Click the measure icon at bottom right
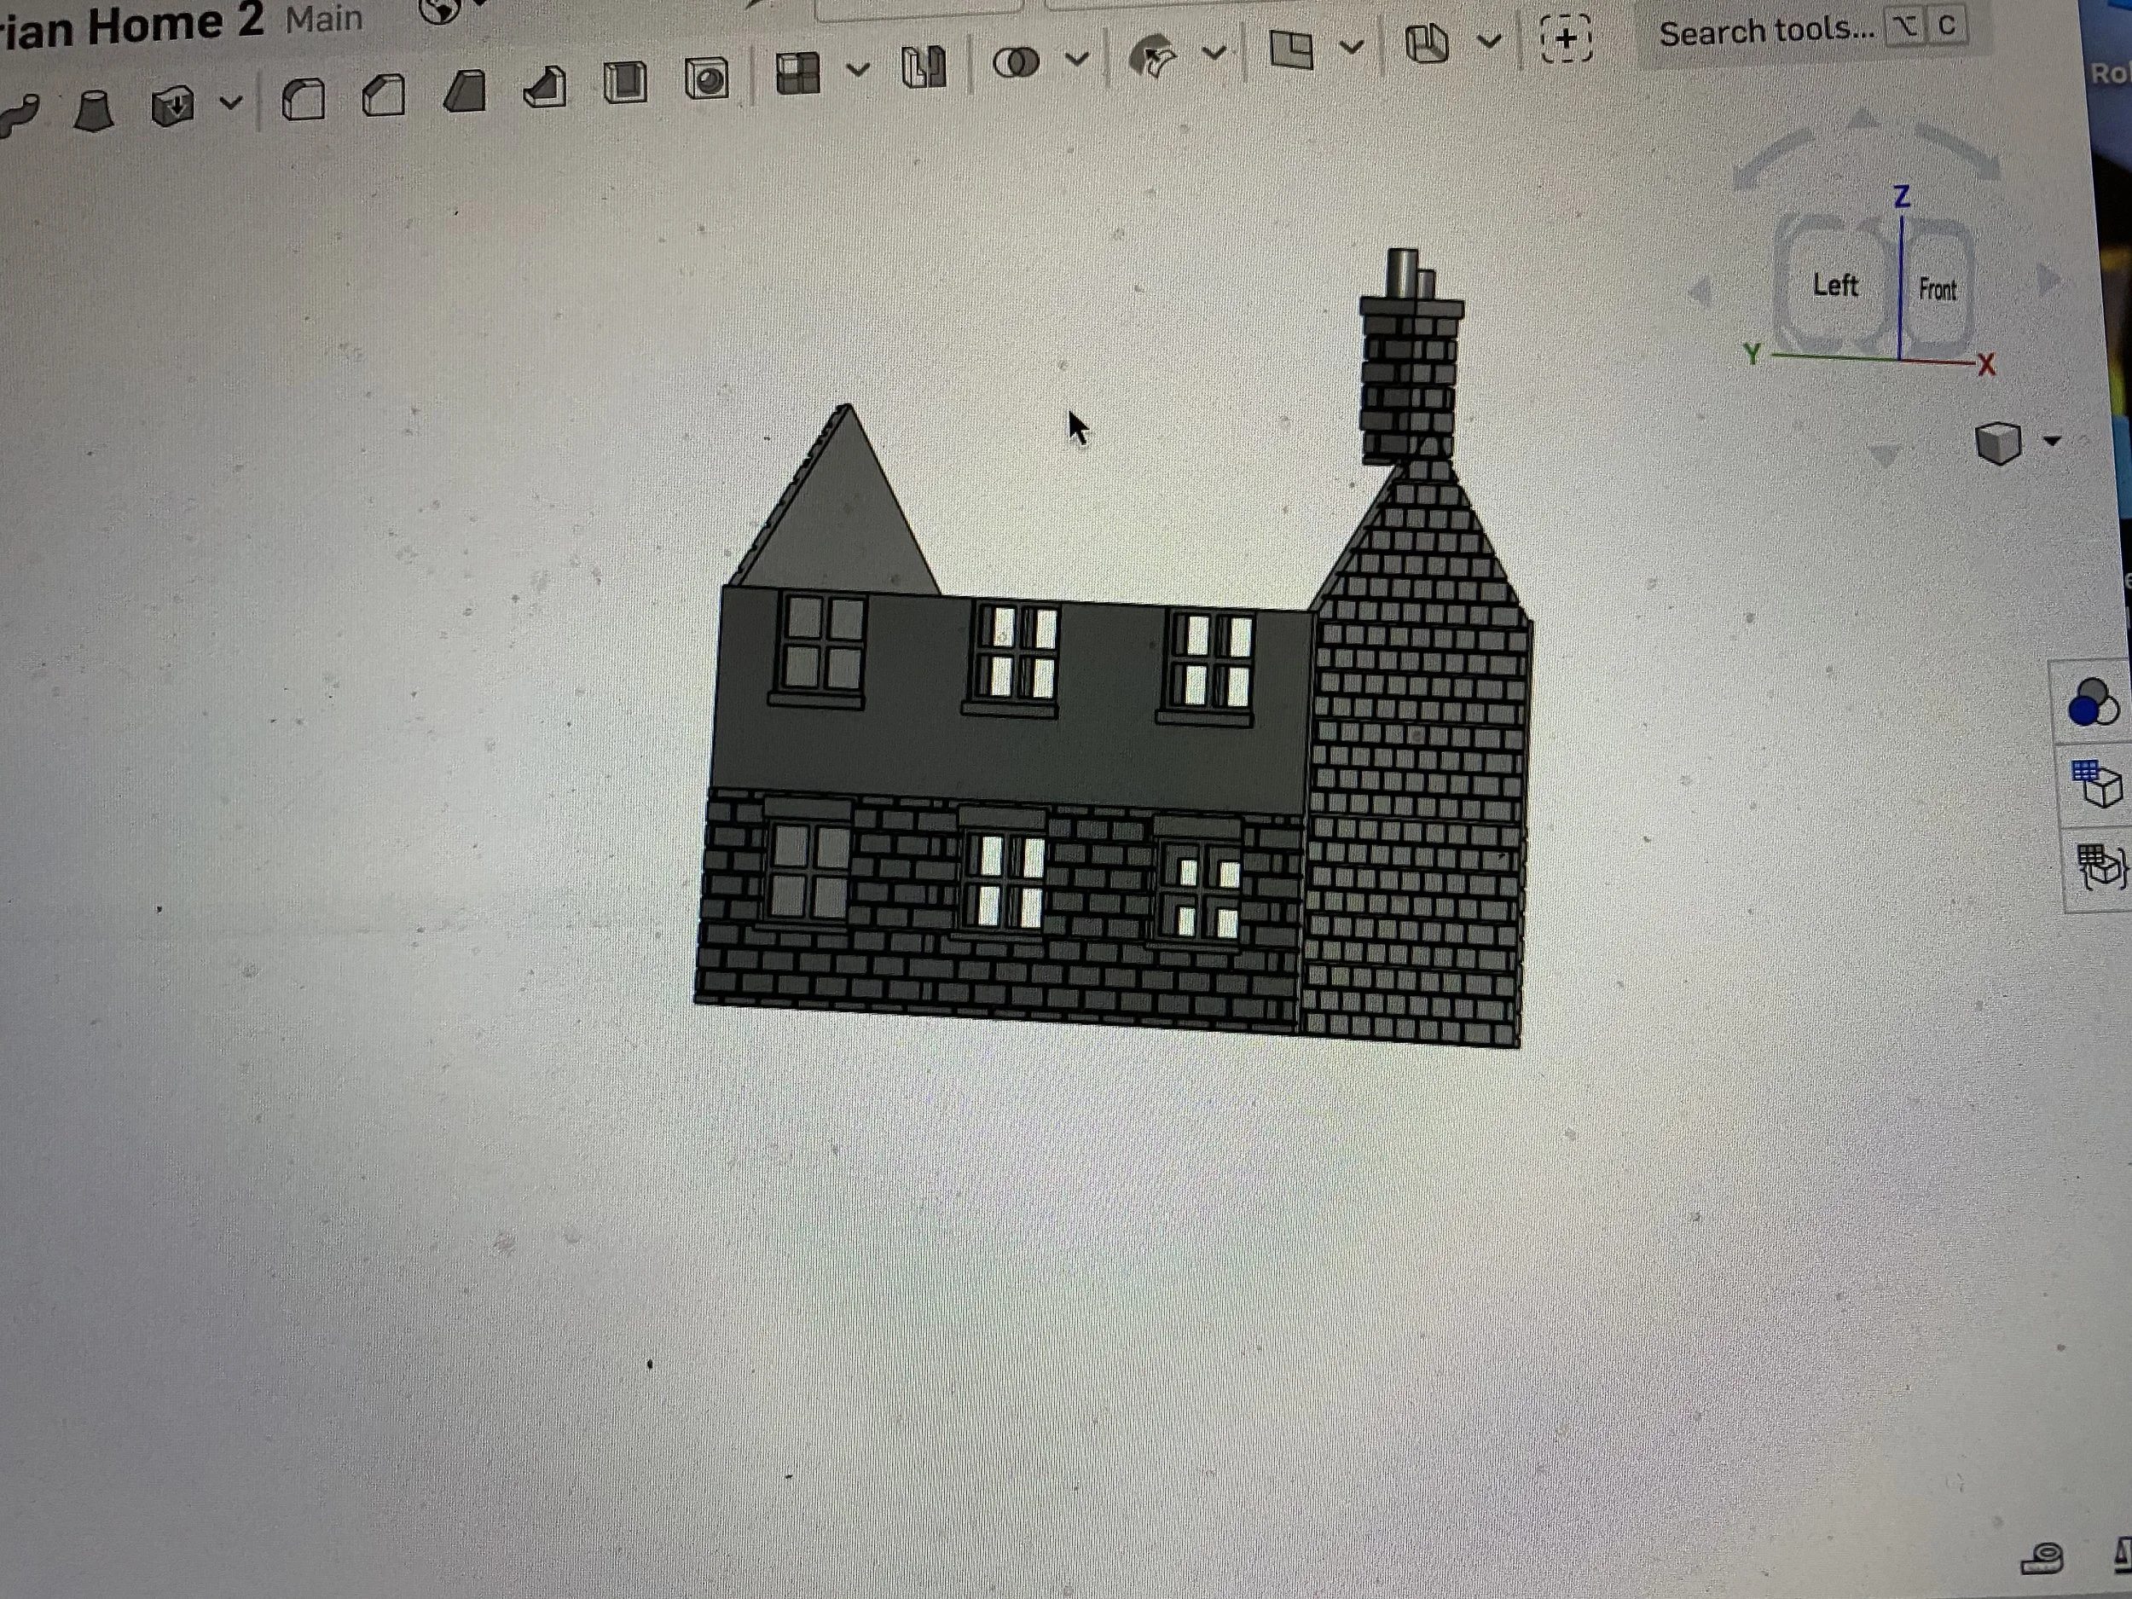The height and width of the screenshot is (1599, 2132). (x=2042, y=1559)
